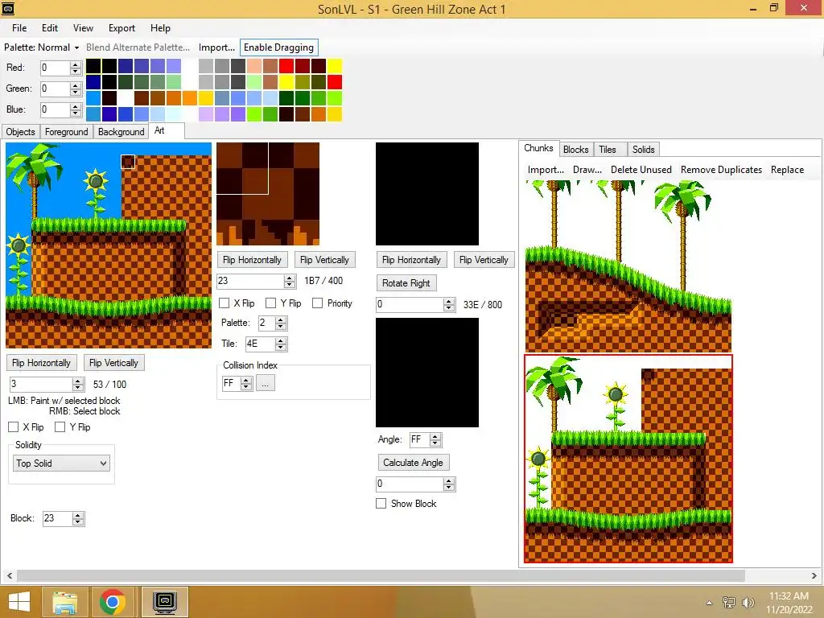Viewport: 824px width, 618px height.
Task: Click Flip Vertically below chunk preview
Action: tap(113, 363)
